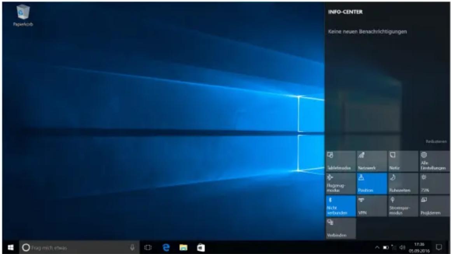Open File Explorer from the taskbar
The width and height of the screenshot is (451, 254).
[x=183, y=247]
